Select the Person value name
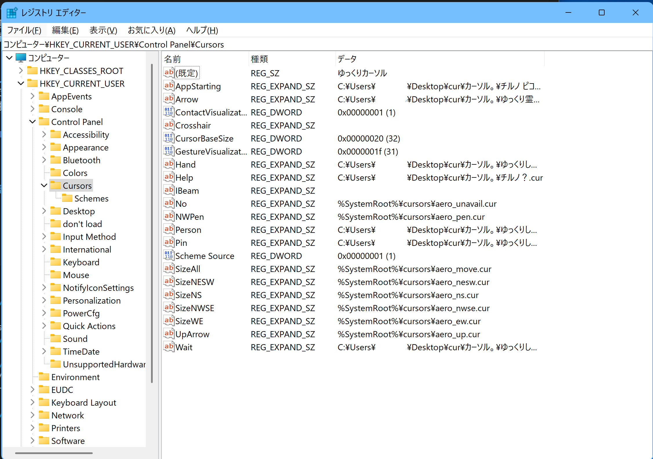This screenshot has height=459, width=653. [x=188, y=230]
